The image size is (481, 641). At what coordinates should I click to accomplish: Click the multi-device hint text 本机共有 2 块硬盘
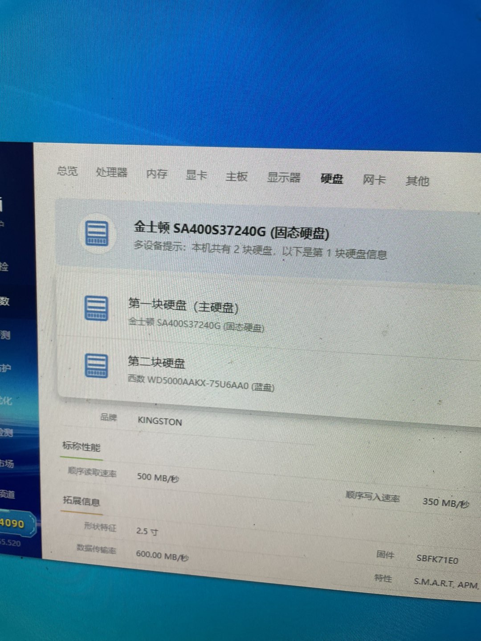click(x=261, y=251)
